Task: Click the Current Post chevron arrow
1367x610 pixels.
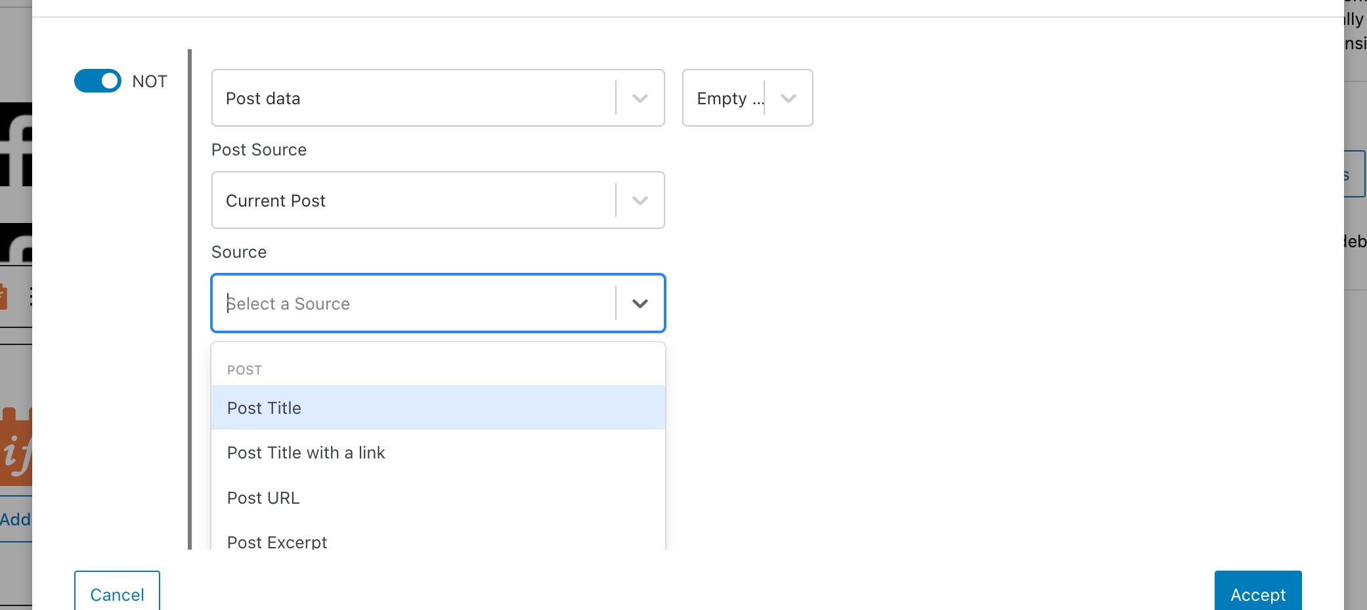Action: pos(640,201)
